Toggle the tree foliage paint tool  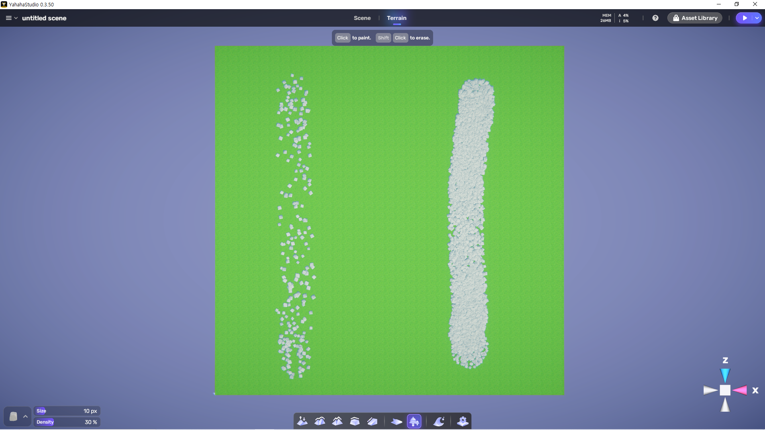click(414, 421)
